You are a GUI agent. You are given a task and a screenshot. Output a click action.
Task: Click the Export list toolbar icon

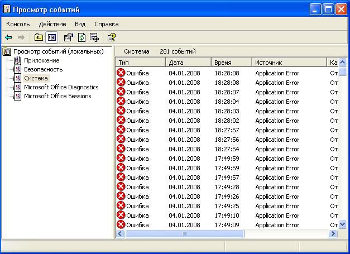tap(94, 37)
